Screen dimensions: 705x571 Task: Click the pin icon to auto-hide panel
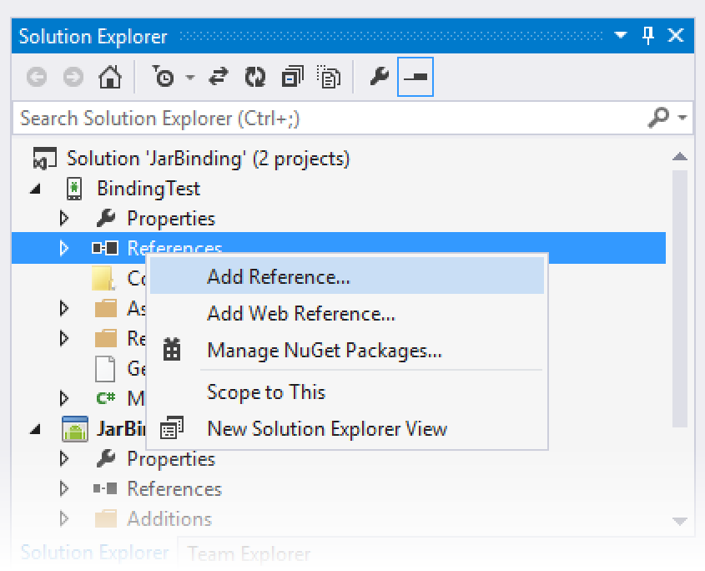coord(648,36)
